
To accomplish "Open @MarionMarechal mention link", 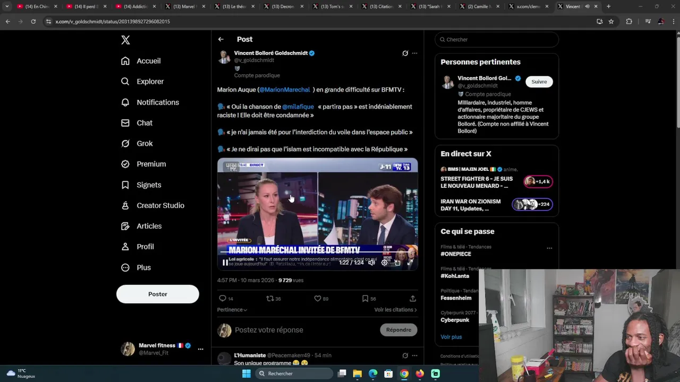I will 284,90.
